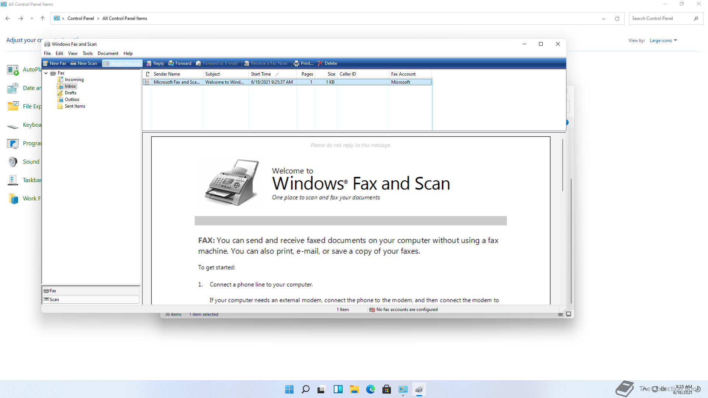Refresh the Control Panel window
Viewport: 708px width, 398px height.
[617, 19]
